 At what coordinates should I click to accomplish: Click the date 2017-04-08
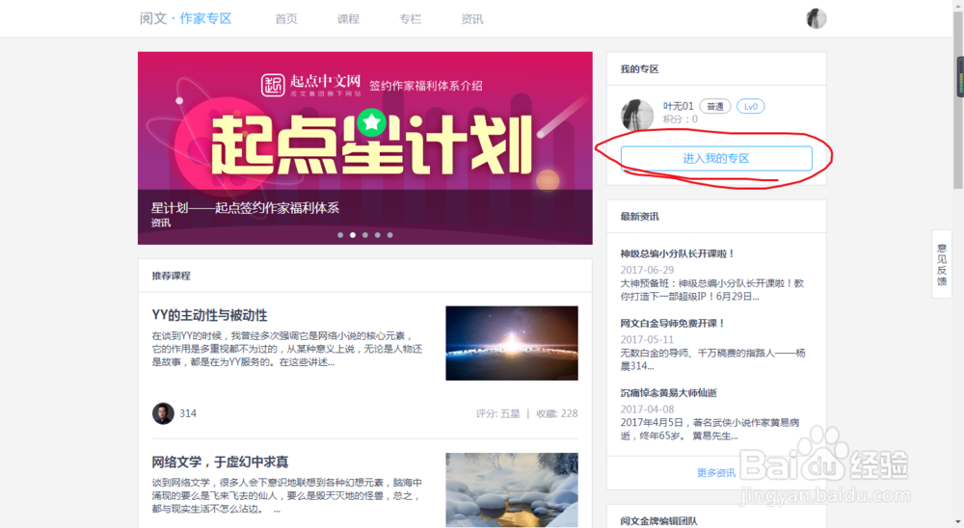[647, 409]
